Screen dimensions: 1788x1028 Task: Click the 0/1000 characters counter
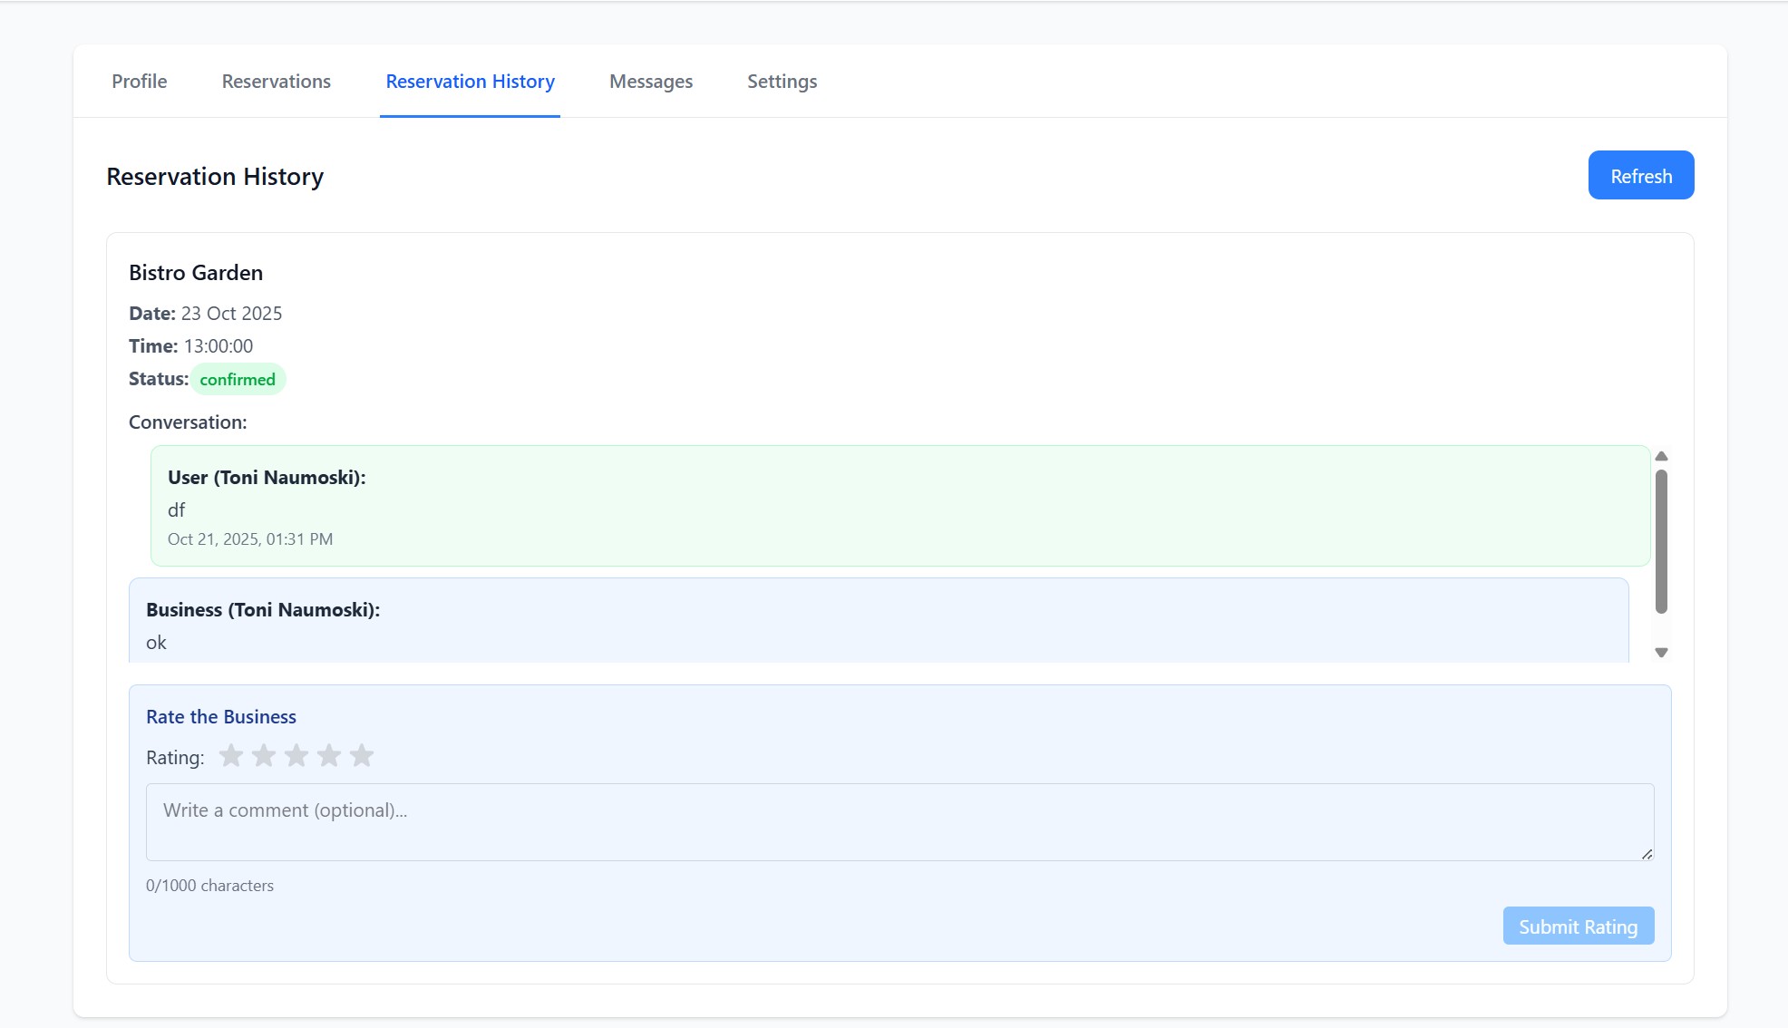click(209, 886)
